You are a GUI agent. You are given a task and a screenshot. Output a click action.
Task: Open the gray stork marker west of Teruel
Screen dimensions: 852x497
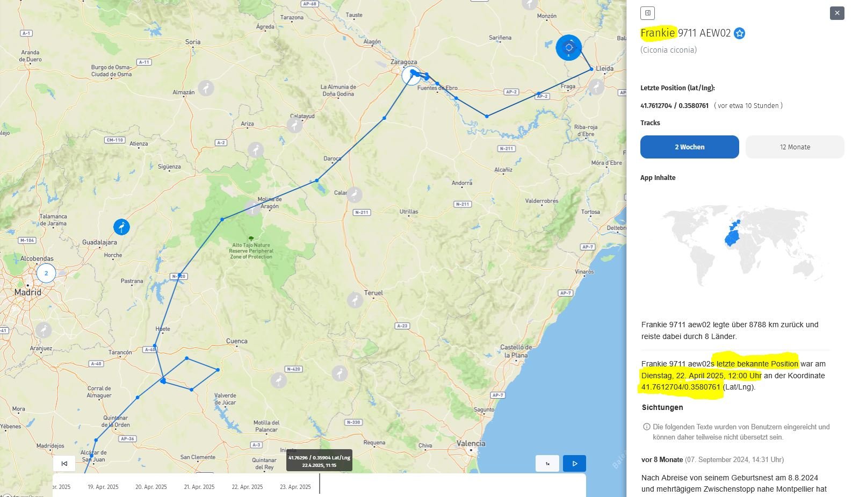(x=355, y=300)
